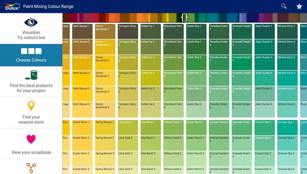The height and width of the screenshot is (174, 307).
Task: Click the search magnifier icon
Action: pyautogui.click(x=284, y=6)
